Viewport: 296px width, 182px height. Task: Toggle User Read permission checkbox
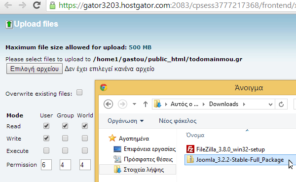(x=46, y=126)
